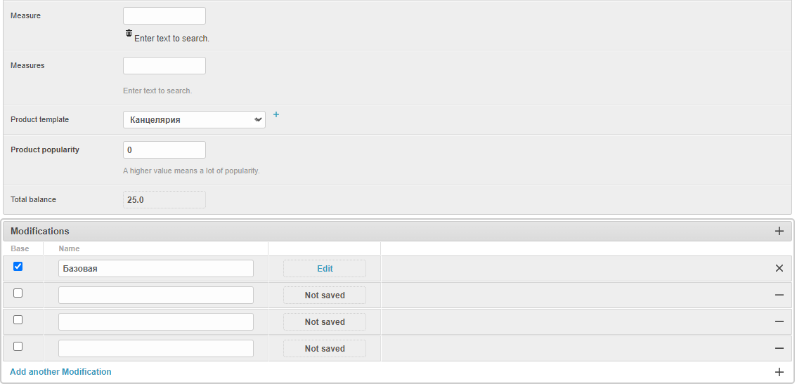Click the Базовая name text field
The width and height of the screenshot is (797, 386).
point(156,269)
